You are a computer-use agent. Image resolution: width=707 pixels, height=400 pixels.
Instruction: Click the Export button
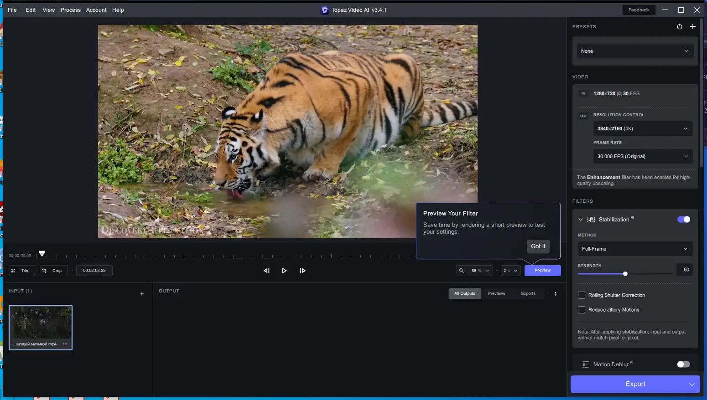[635, 384]
